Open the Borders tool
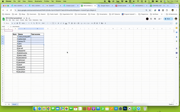180x112 pixels. tap(72, 23)
